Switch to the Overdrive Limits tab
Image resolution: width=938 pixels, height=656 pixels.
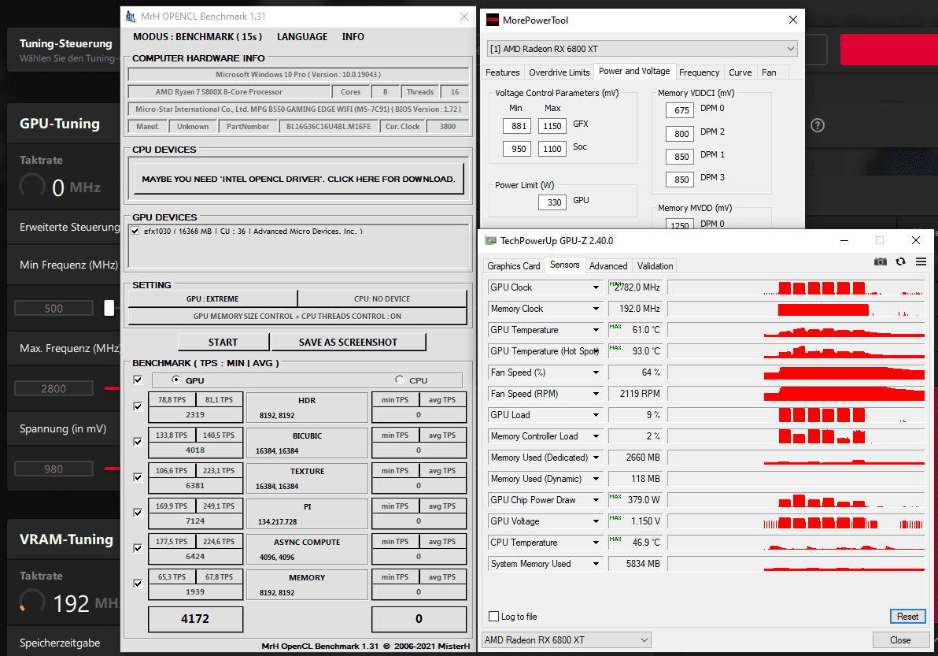tap(559, 72)
